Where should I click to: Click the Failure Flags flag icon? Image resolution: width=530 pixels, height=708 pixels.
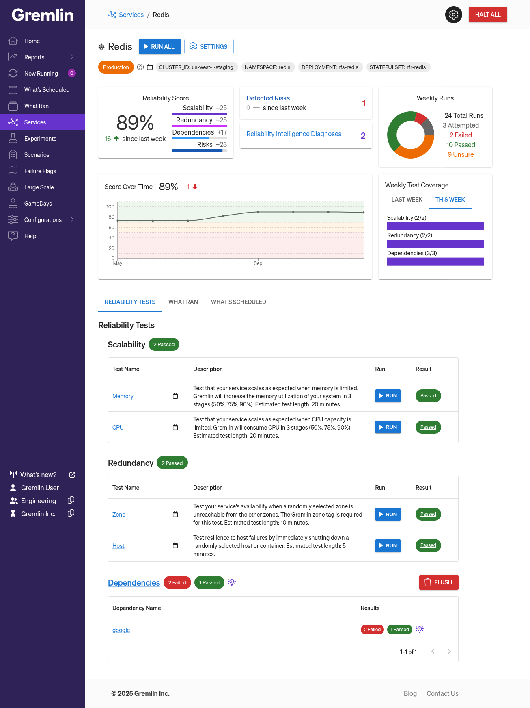[13, 171]
